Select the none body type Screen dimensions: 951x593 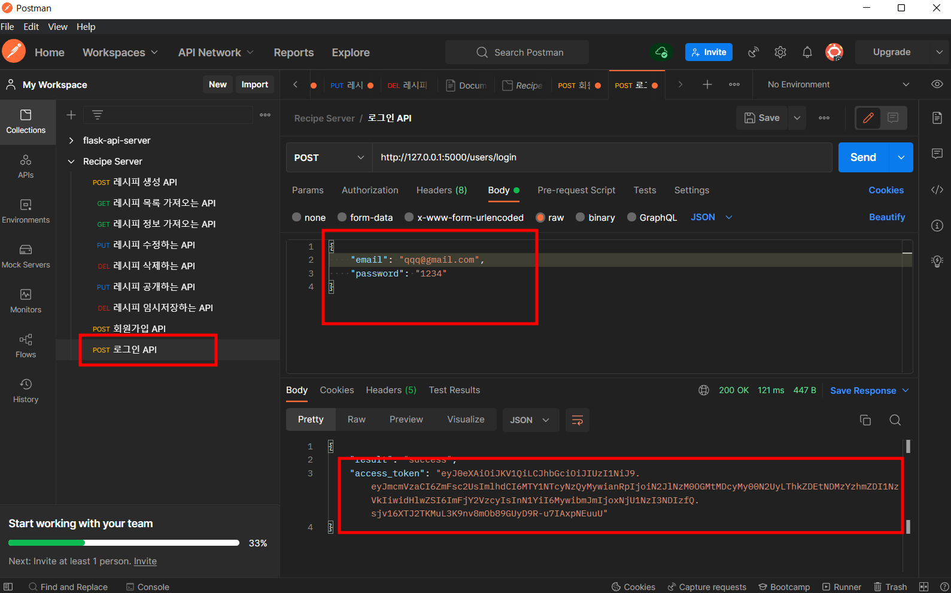[x=309, y=217]
